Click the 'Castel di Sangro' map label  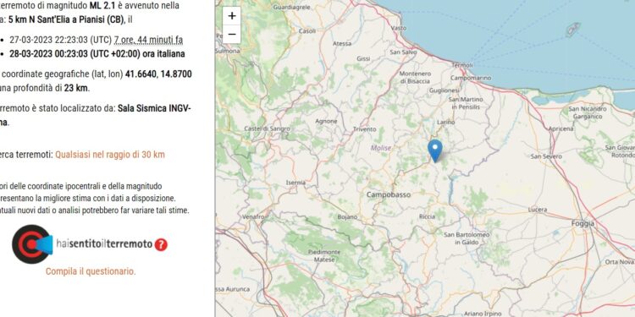pyautogui.click(x=267, y=128)
